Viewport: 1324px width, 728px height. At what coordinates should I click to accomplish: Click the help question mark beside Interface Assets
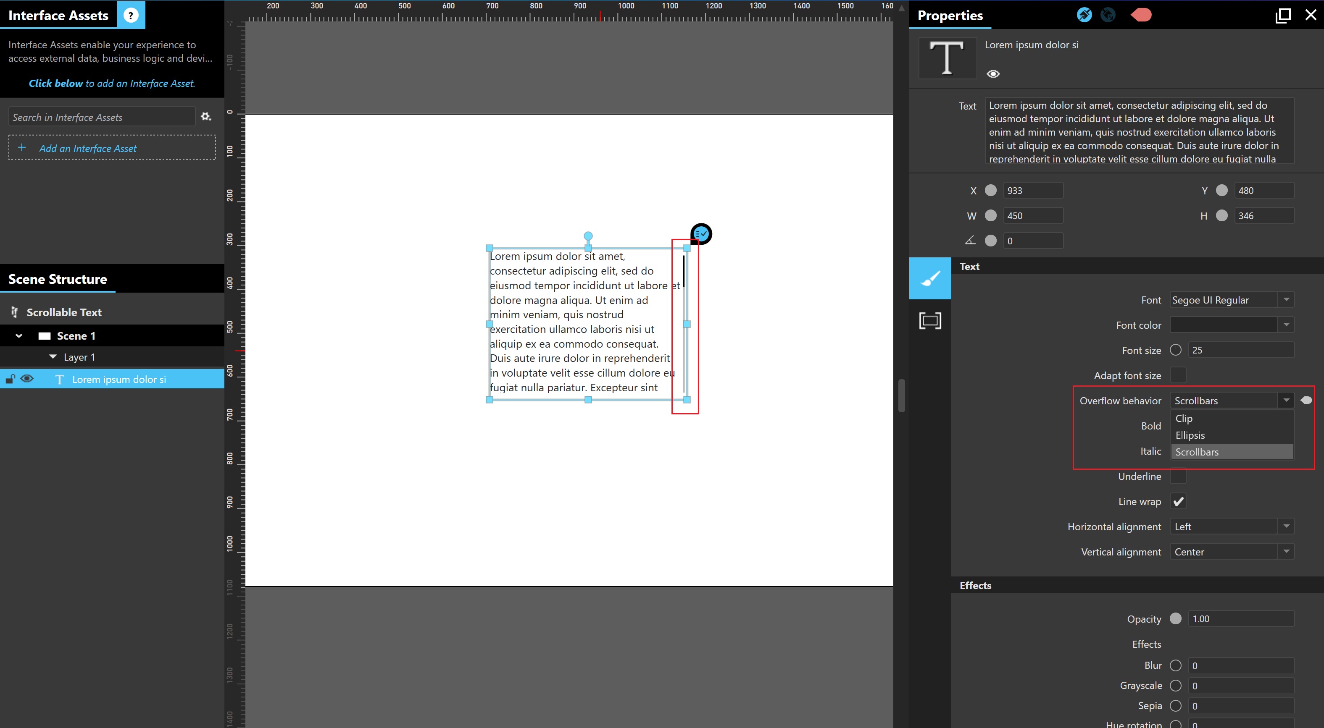(131, 15)
